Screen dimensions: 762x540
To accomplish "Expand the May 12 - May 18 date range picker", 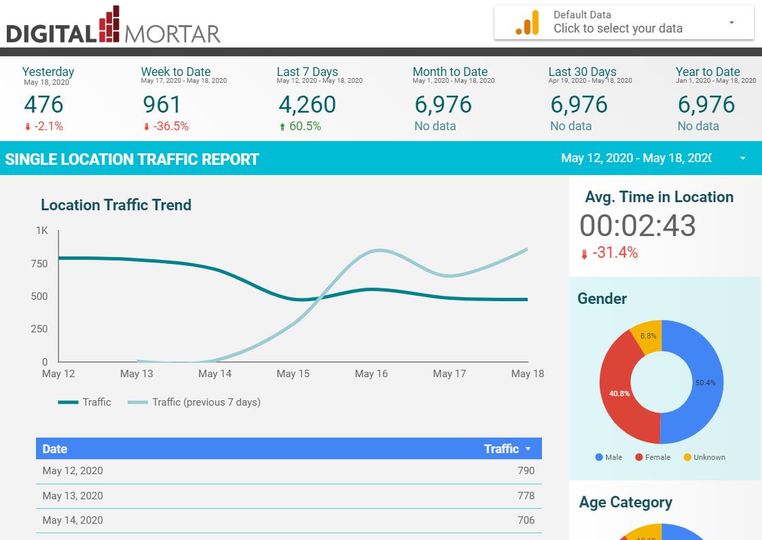I will (742, 158).
